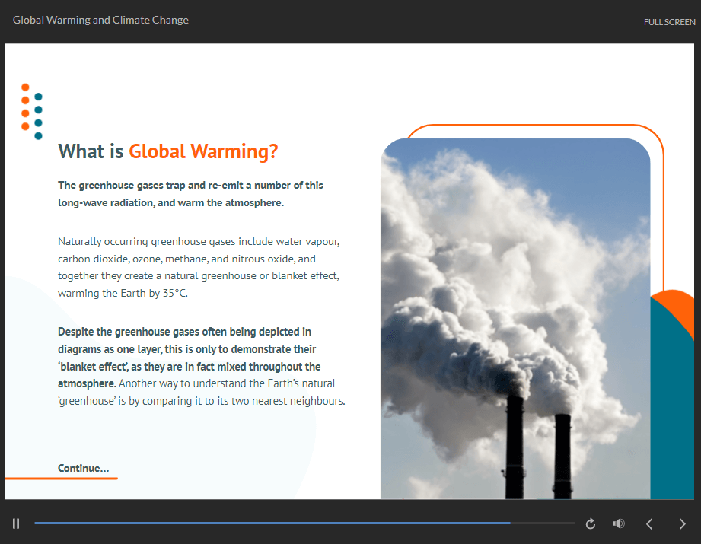This screenshot has width=701, height=544.
Task: Click the bold 'The greenhouse gases trap' sentence
Action: pos(190,194)
